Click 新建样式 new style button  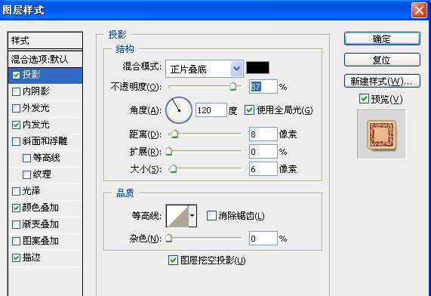tap(382, 81)
